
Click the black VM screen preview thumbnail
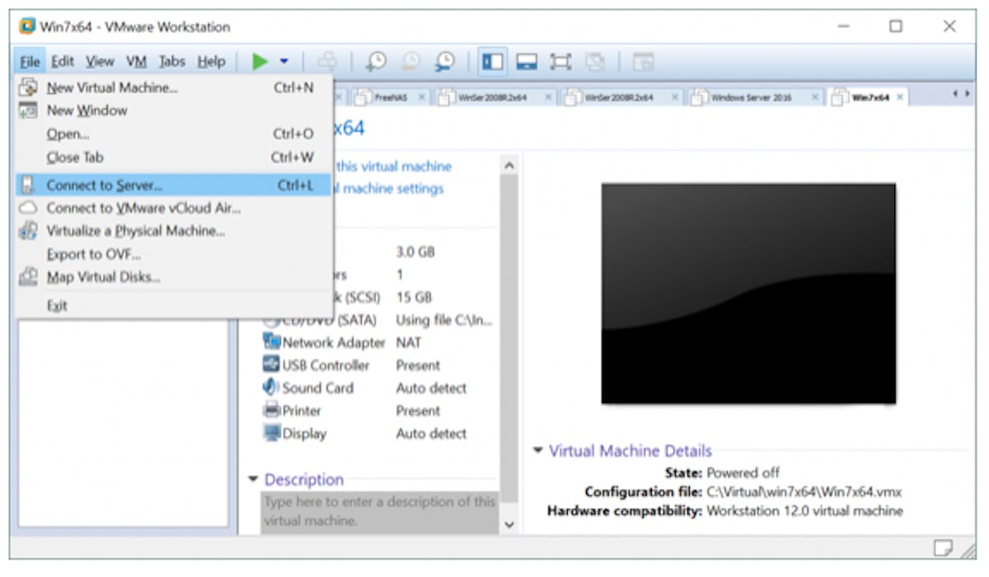coord(748,293)
